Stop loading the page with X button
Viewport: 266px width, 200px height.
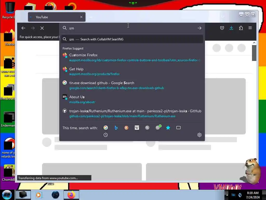42,28
